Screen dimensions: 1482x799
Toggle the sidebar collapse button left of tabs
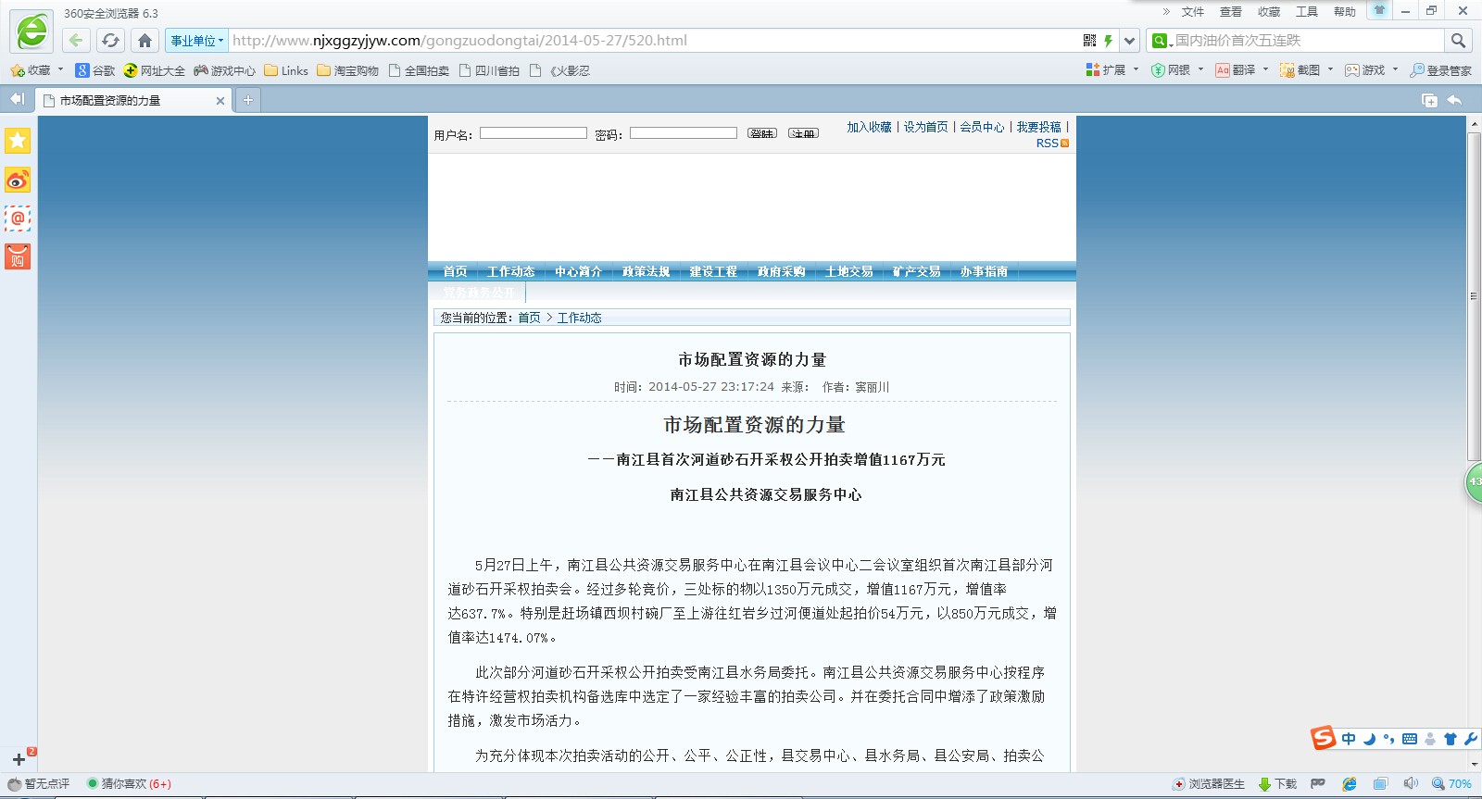17,99
